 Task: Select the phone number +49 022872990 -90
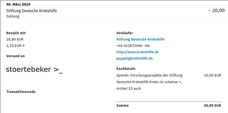click(133, 46)
